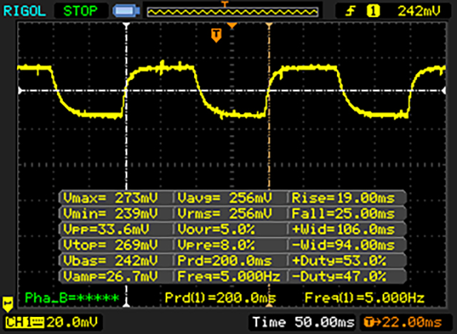Click the Vavg= 256mV measurement
The height and width of the screenshot is (334, 457).
coord(225,198)
